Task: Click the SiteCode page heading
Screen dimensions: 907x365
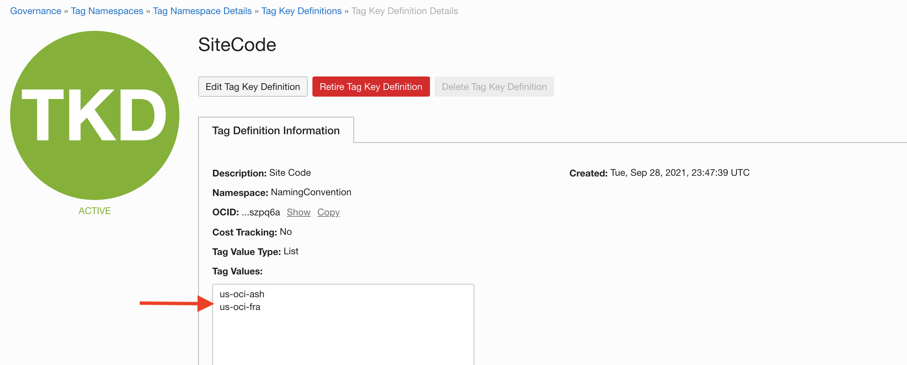Action: click(237, 45)
